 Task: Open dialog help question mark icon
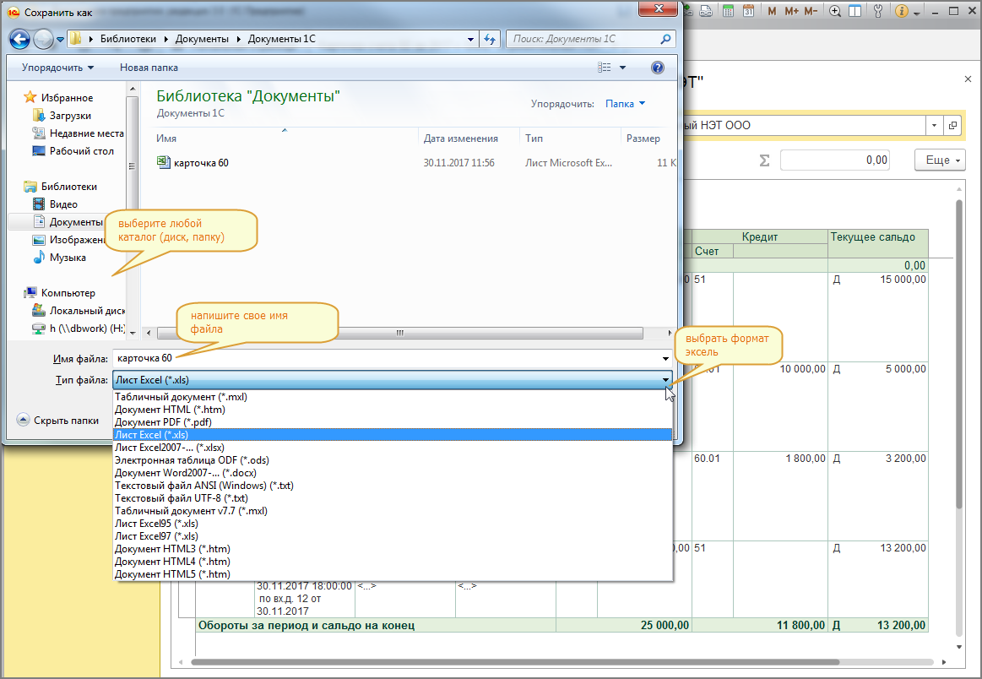pyautogui.click(x=658, y=68)
